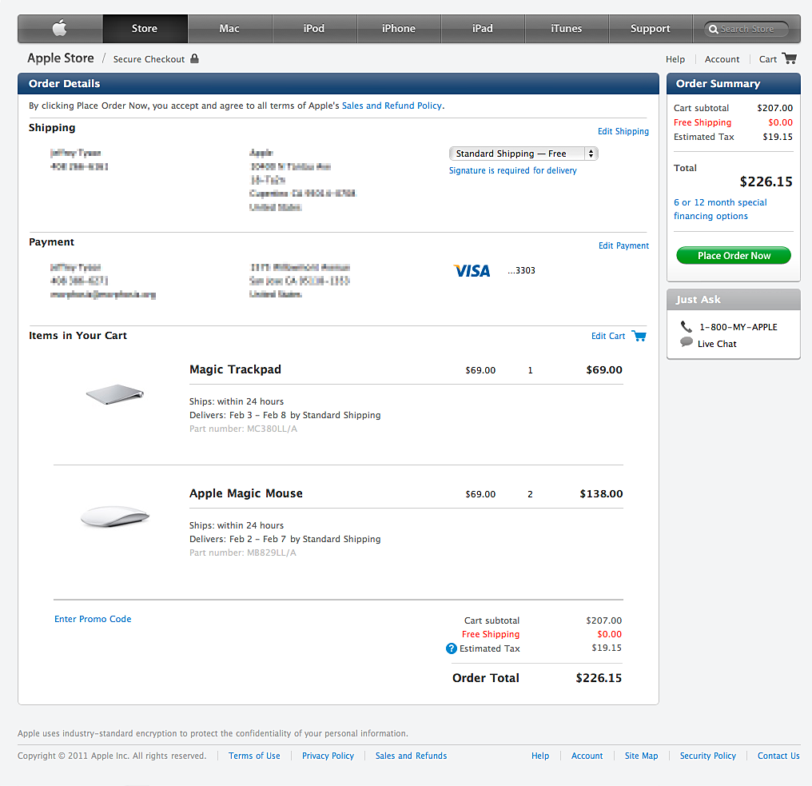The image size is (812, 786).
Task: Open Terms of Use in footer
Action: tap(254, 756)
